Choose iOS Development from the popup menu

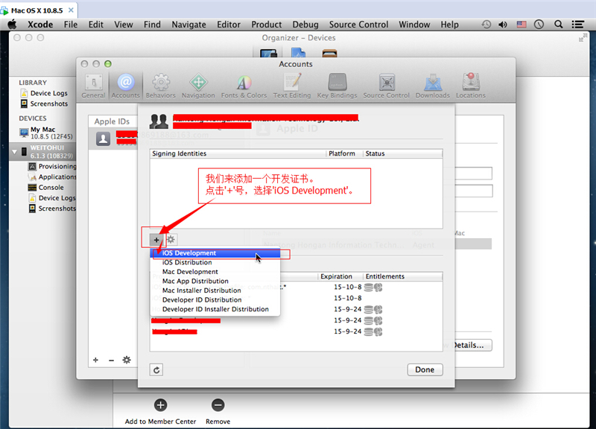point(215,253)
